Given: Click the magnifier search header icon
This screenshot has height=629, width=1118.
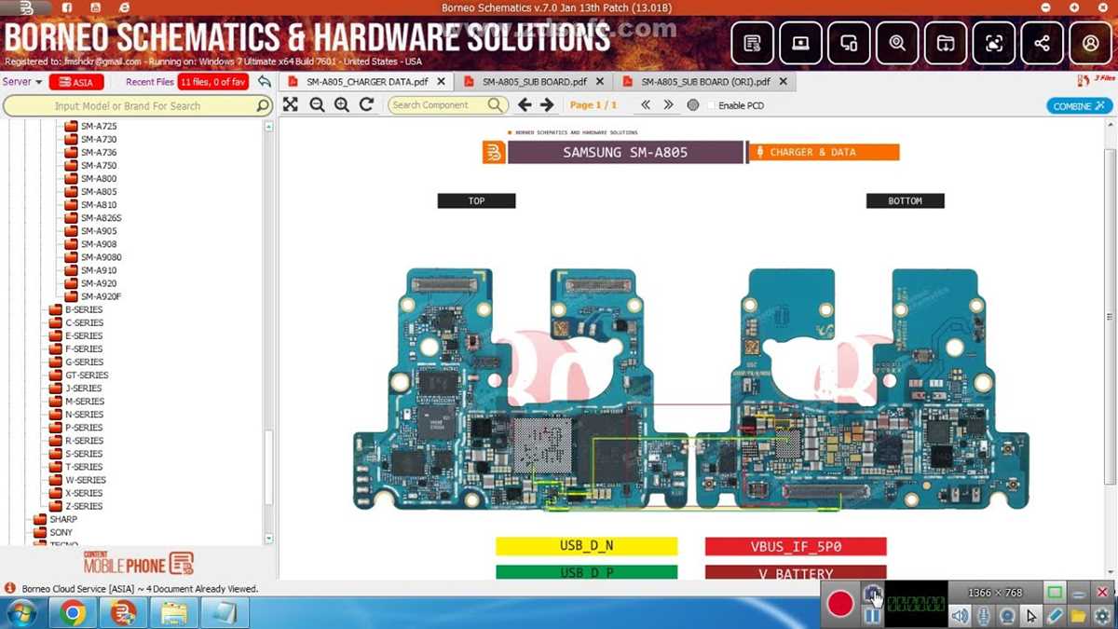Looking at the screenshot, I should coord(897,43).
